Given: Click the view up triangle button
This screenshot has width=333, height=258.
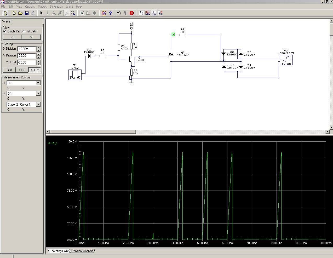Looking at the screenshot, I should pyautogui.click(x=12, y=37).
